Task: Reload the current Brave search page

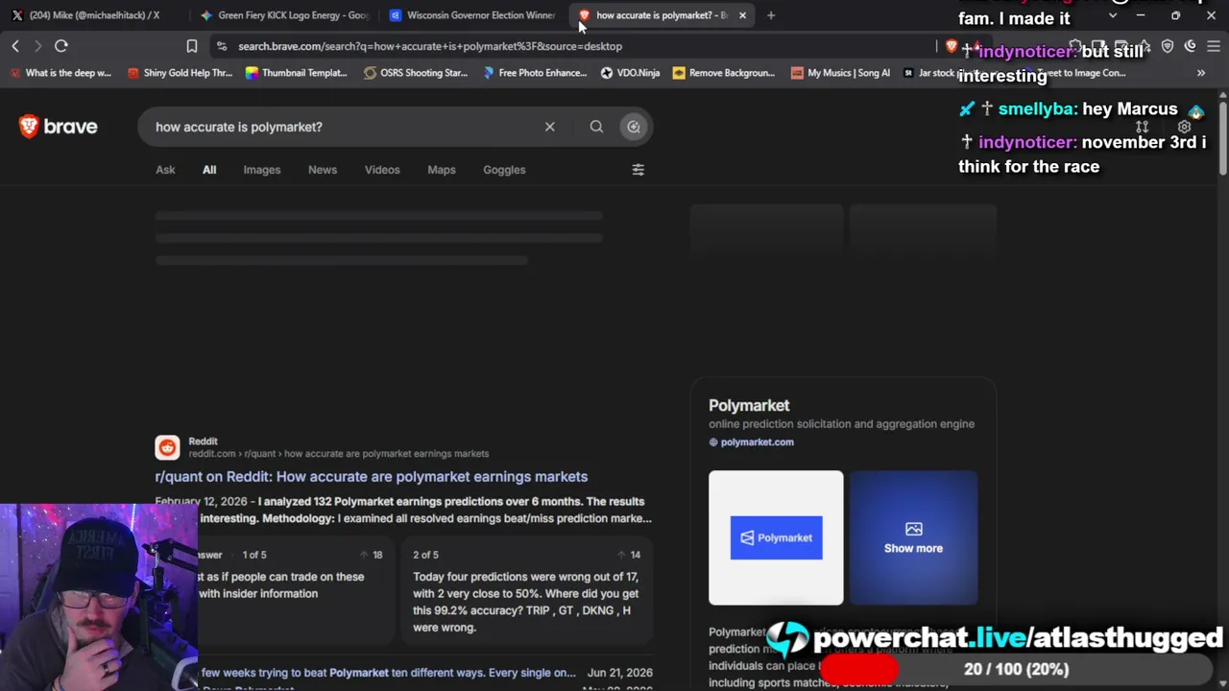Action: tap(61, 46)
